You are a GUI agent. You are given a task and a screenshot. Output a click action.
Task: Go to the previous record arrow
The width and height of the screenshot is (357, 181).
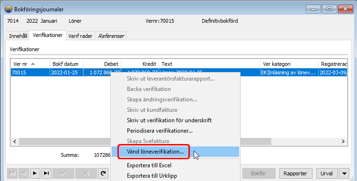coord(24,173)
